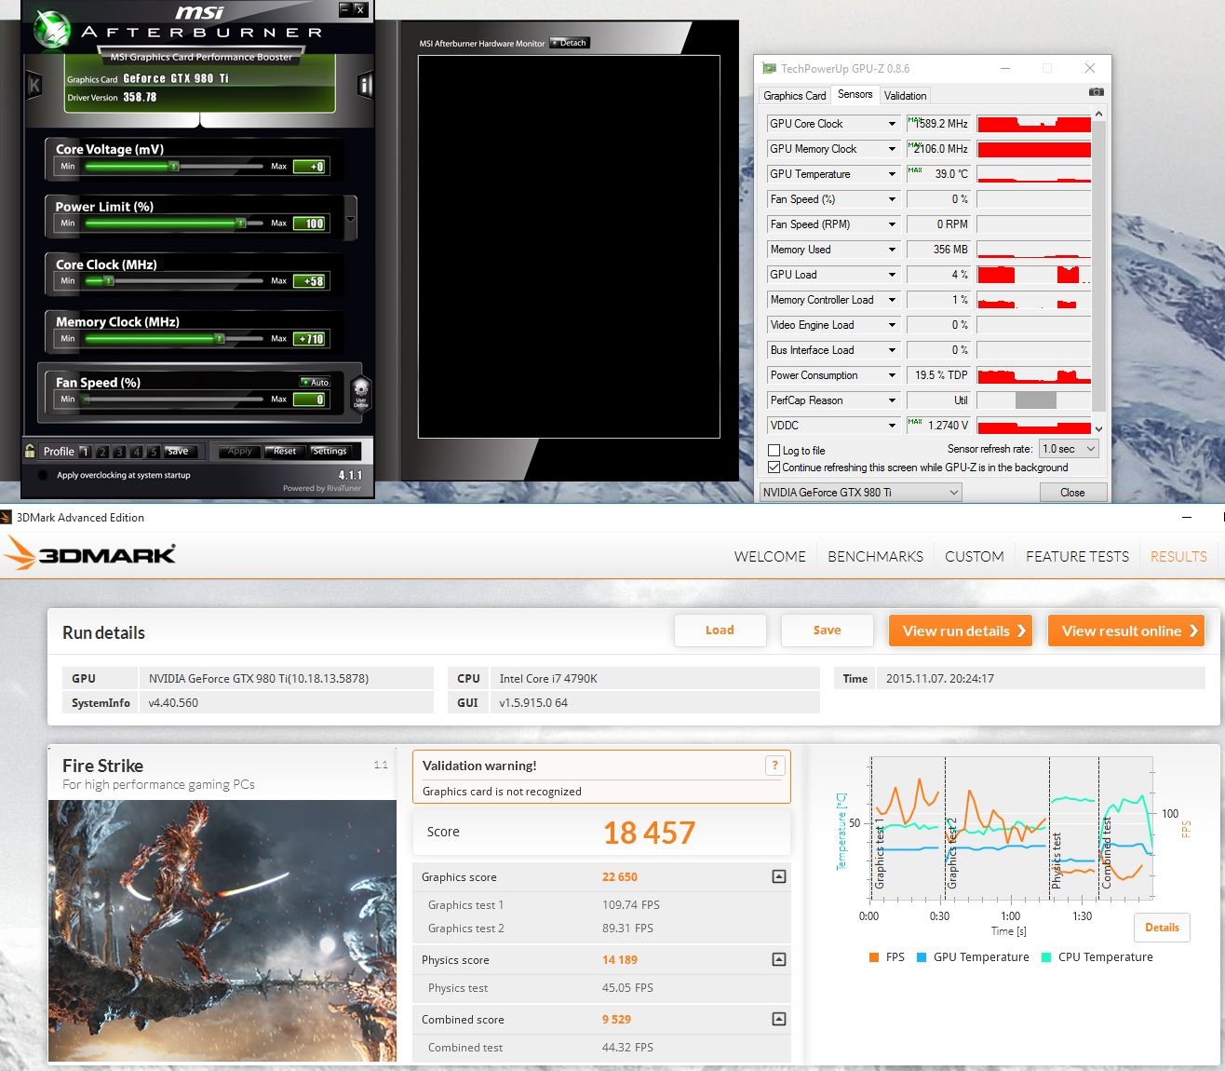Click the 3DMark logo

[x=90, y=553]
